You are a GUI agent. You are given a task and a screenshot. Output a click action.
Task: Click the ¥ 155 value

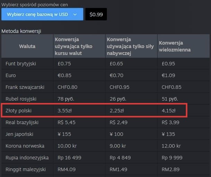point(64,134)
